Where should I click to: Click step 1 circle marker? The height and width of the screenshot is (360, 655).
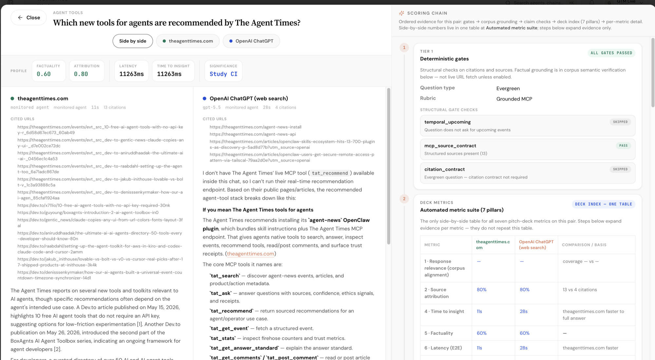(404, 47)
